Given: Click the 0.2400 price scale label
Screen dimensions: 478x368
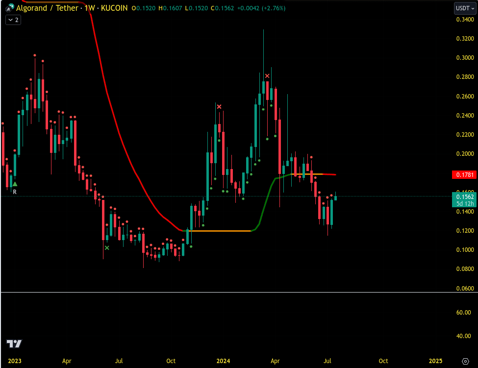Looking at the screenshot, I should 465,116.
